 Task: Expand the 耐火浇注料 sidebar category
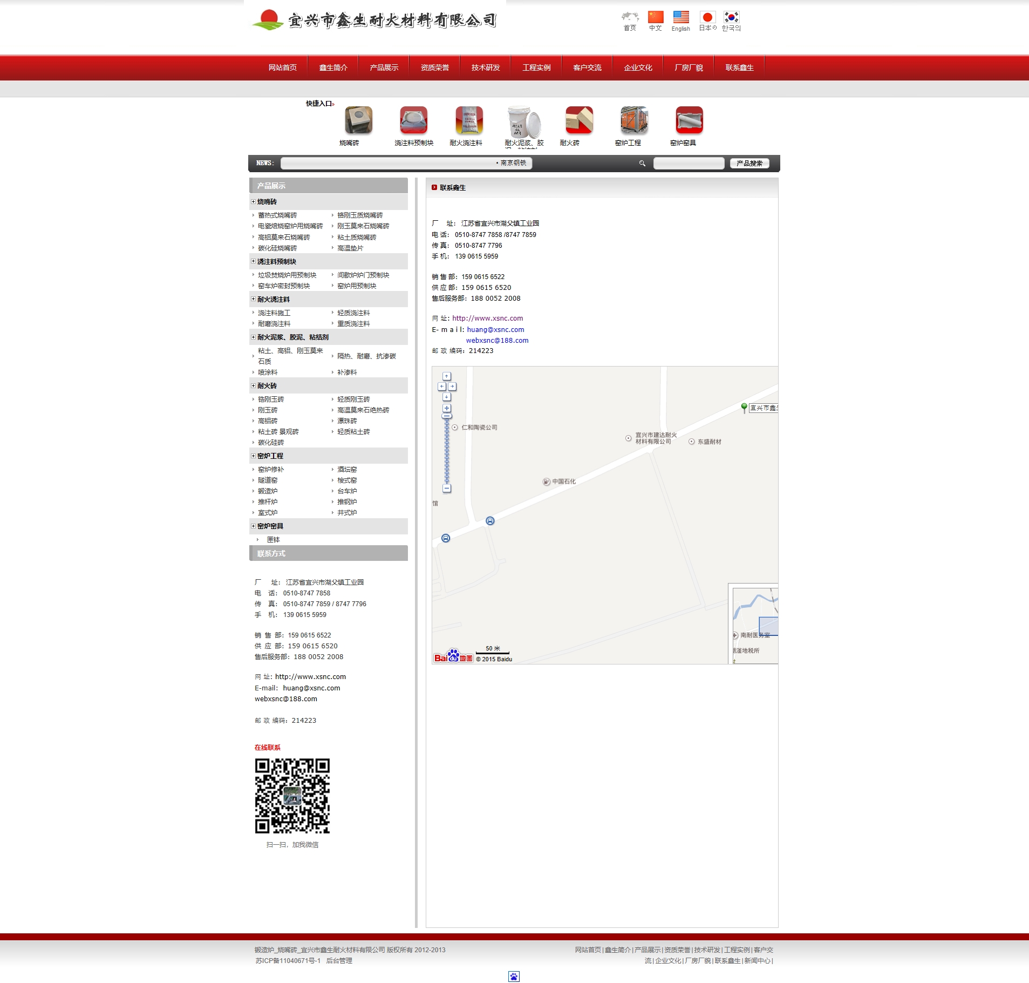click(x=253, y=299)
